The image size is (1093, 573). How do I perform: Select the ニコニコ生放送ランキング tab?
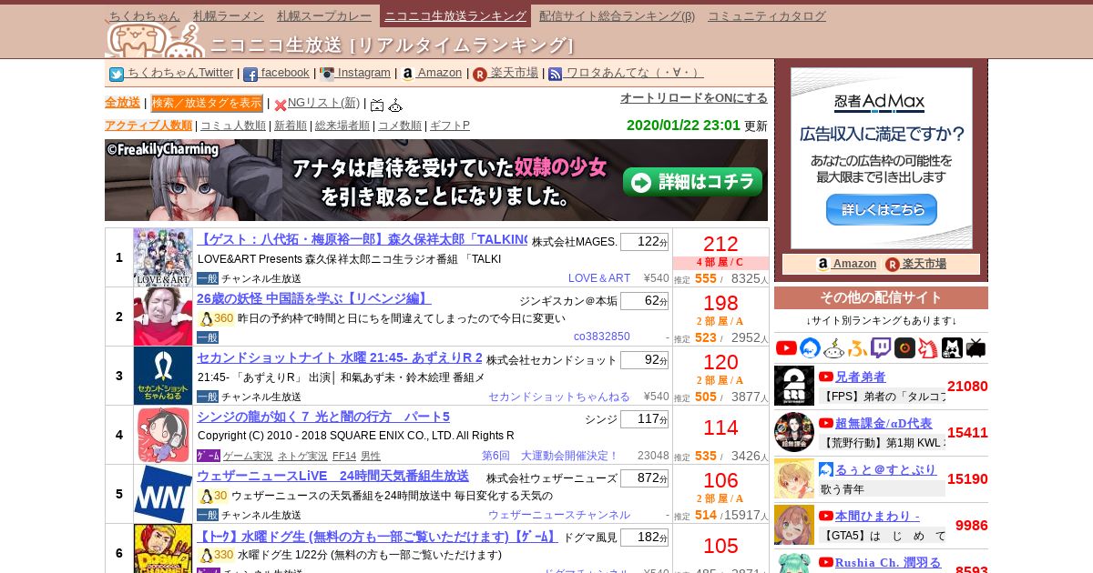tap(455, 15)
